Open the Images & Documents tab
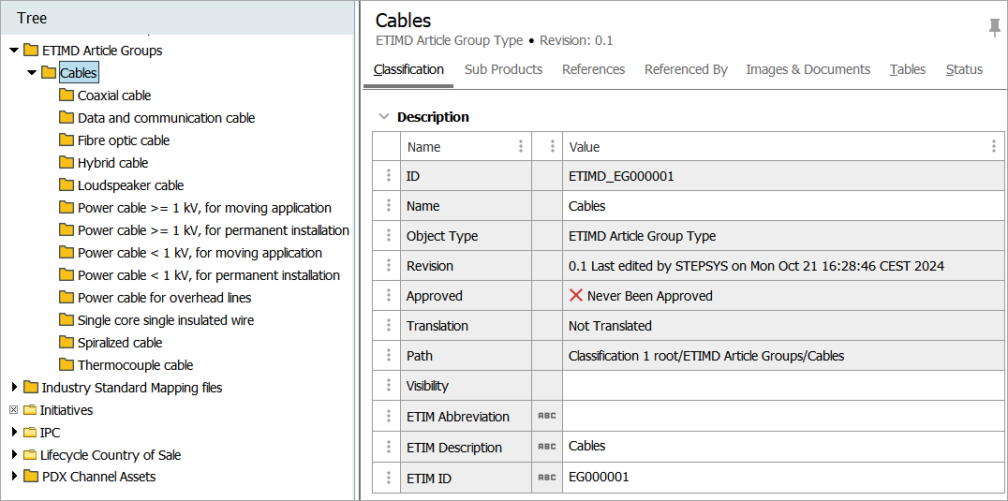 [808, 69]
